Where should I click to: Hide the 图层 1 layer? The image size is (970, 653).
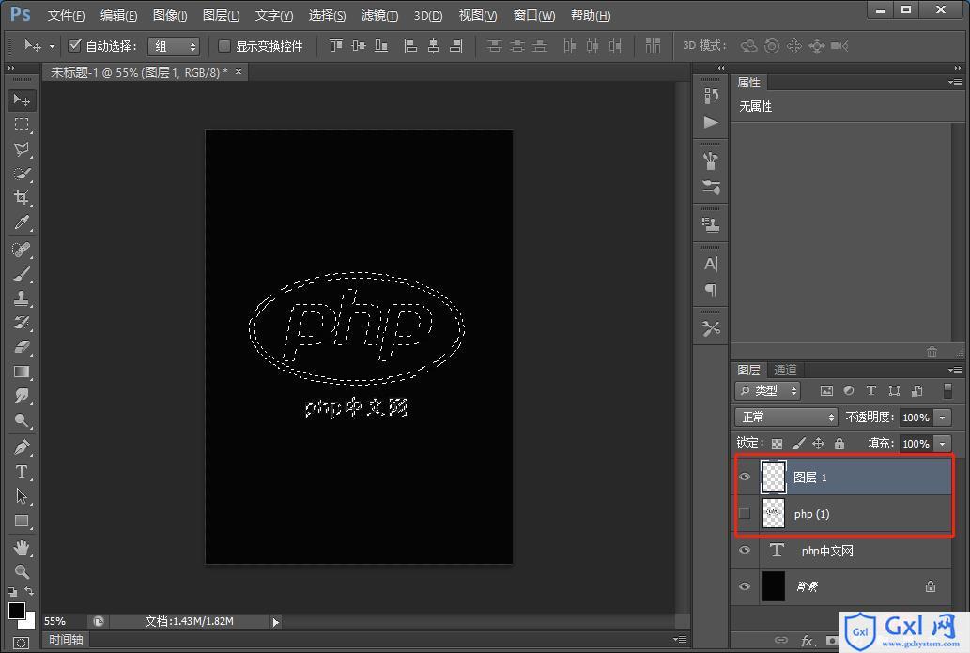745,477
